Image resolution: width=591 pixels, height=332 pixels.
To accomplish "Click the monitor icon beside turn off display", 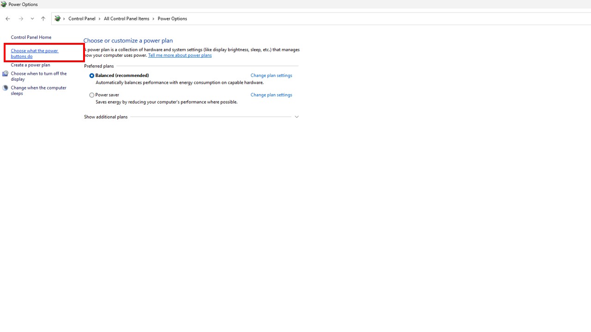I will pyautogui.click(x=5, y=74).
